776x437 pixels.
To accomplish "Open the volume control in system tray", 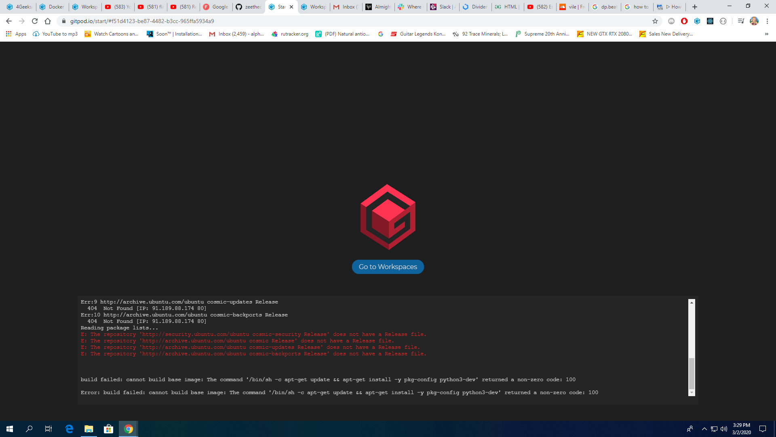I will [724, 429].
